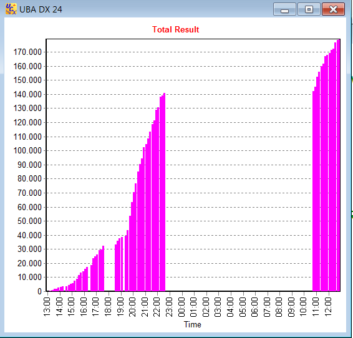Click the 50.000 y-axis label

[29, 221]
